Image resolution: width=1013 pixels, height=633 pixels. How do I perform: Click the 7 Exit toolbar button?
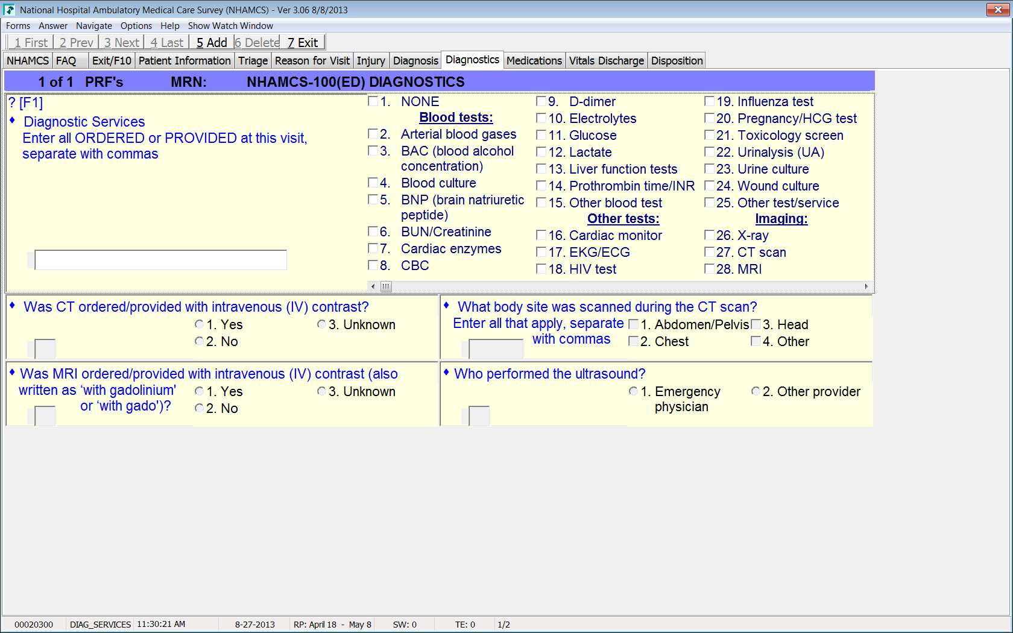pos(303,43)
